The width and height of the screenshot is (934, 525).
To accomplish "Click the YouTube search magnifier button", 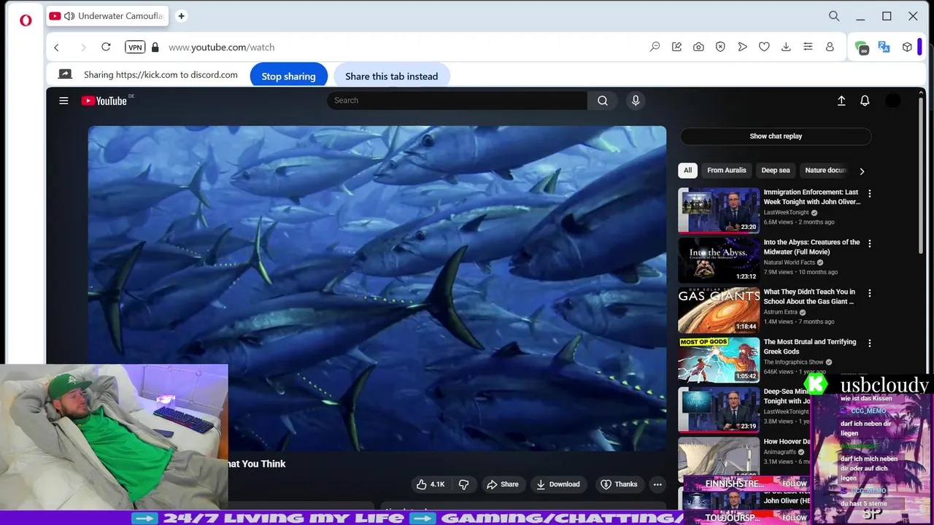I will click(603, 101).
